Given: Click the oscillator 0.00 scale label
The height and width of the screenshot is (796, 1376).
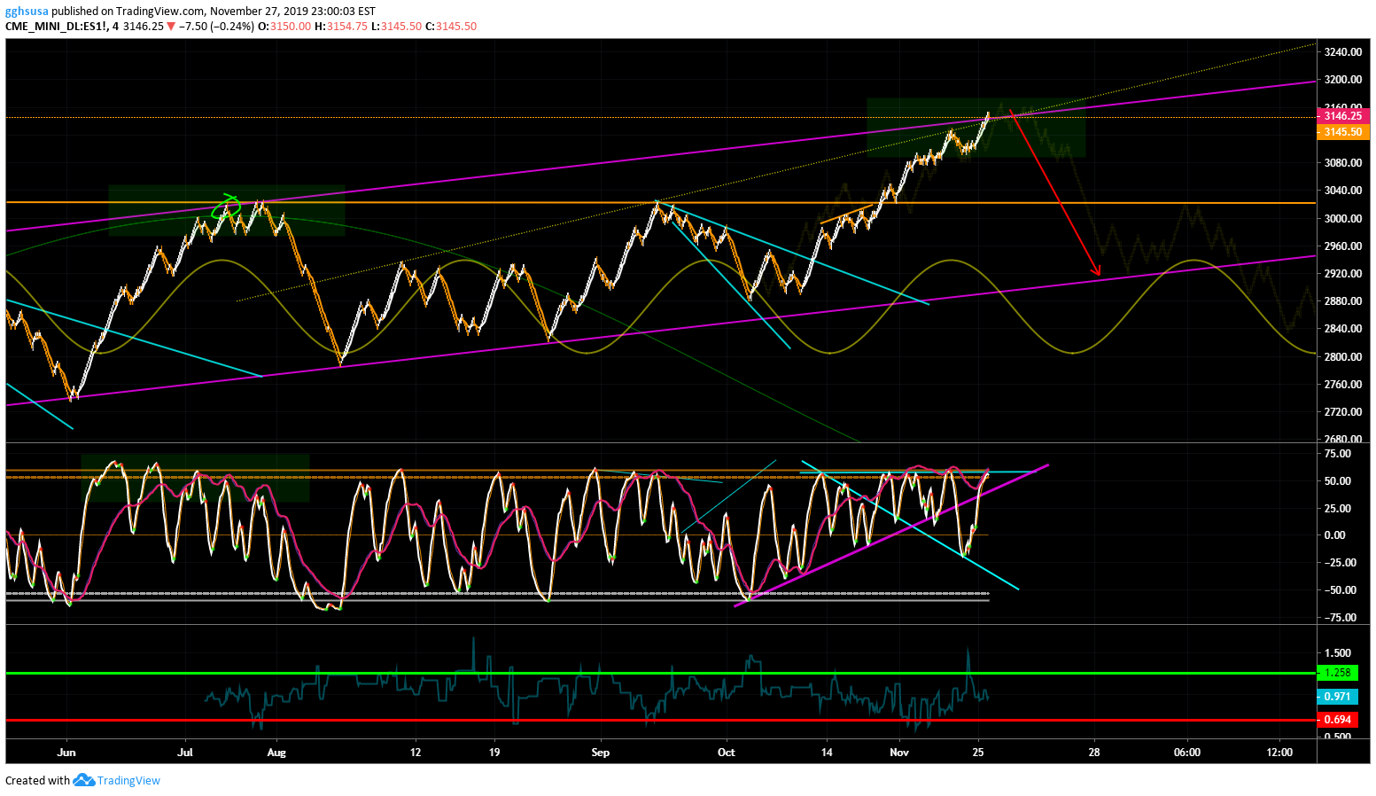Looking at the screenshot, I should point(1334,535).
